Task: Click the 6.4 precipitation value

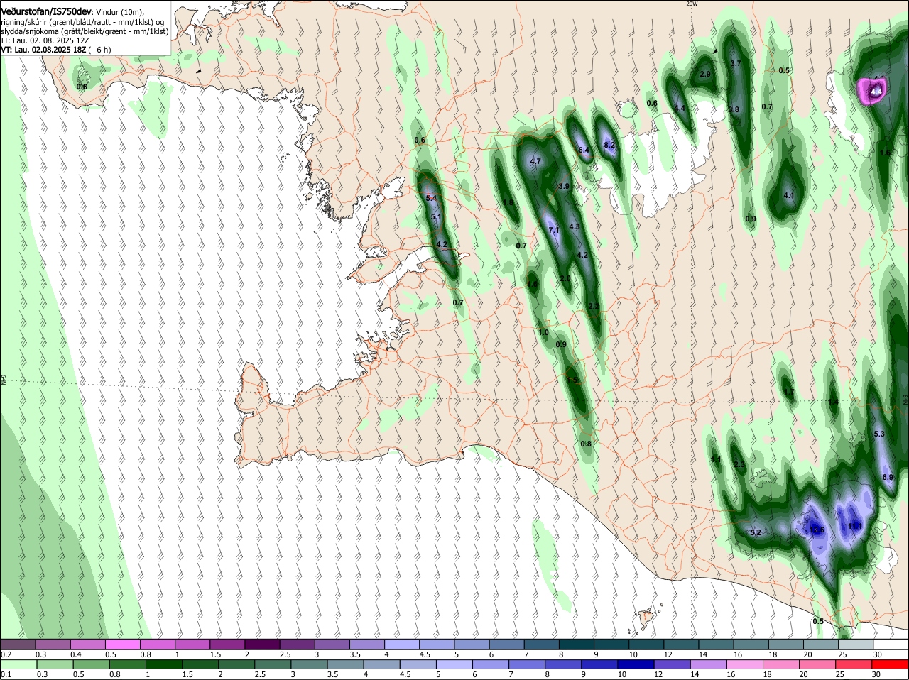Action: pyautogui.click(x=584, y=150)
